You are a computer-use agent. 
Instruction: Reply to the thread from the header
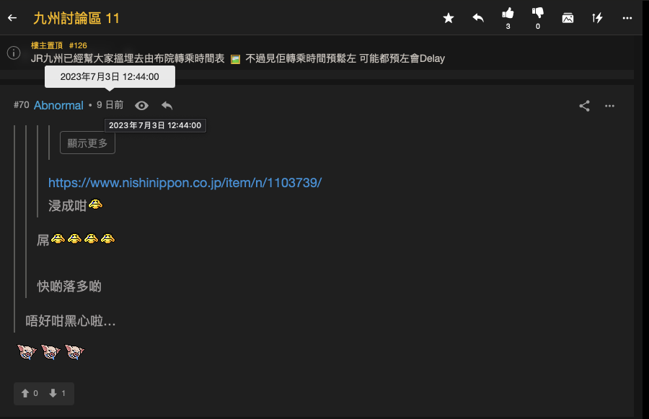[478, 18]
